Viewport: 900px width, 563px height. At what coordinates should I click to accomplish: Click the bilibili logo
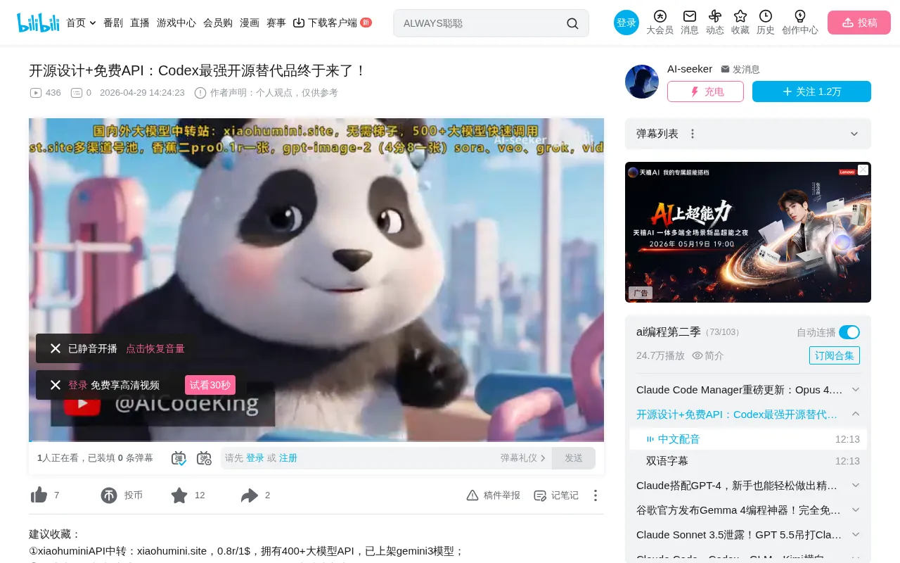click(x=38, y=23)
